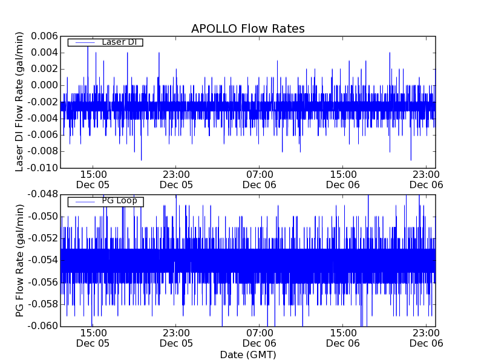Click top plot's '07:00 Dec 06' tick label
Image resolution: width=484 pixels, height=363 pixels.
tap(260, 180)
